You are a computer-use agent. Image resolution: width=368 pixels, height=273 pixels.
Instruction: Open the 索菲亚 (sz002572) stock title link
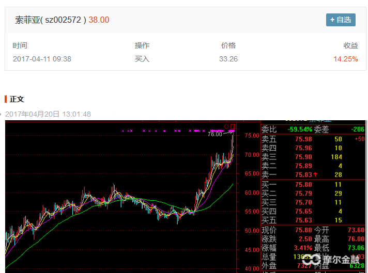coord(50,20)
